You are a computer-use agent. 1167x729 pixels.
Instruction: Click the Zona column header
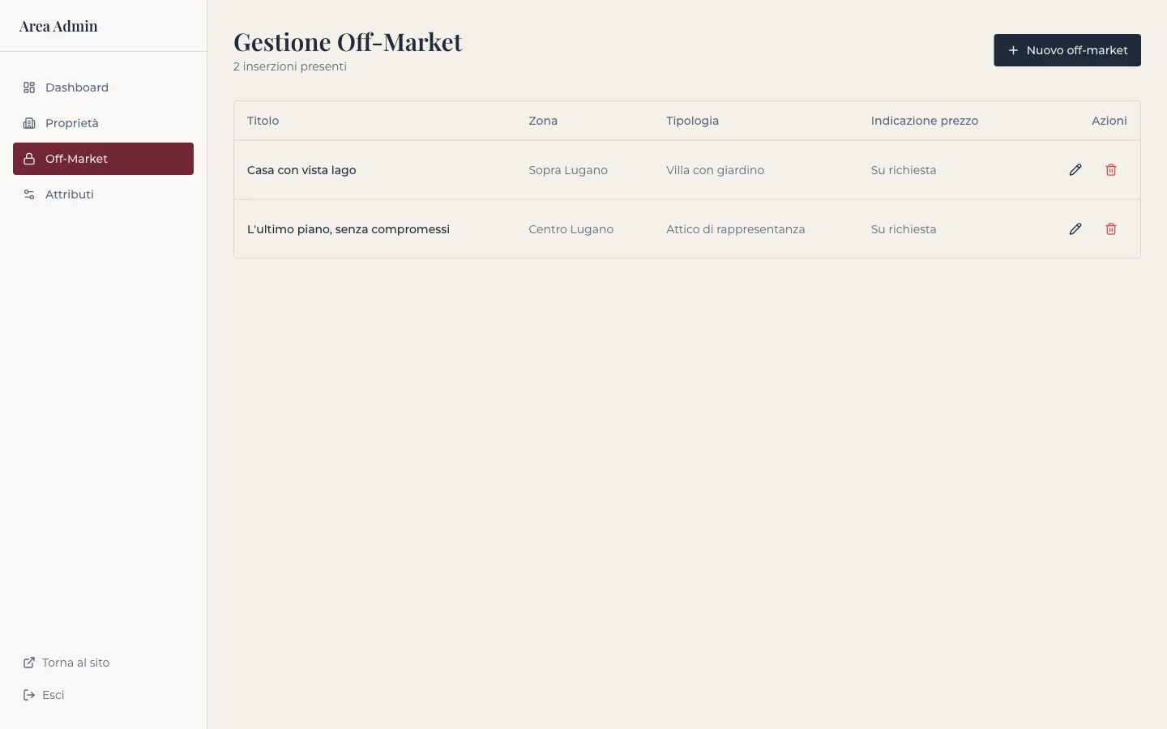coord(543,121)
